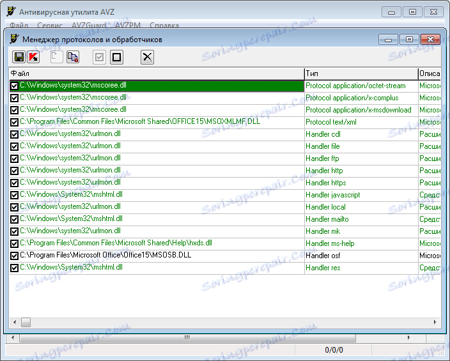Toggle the MSOSB.DLL row checkbox

click(14, 256)
